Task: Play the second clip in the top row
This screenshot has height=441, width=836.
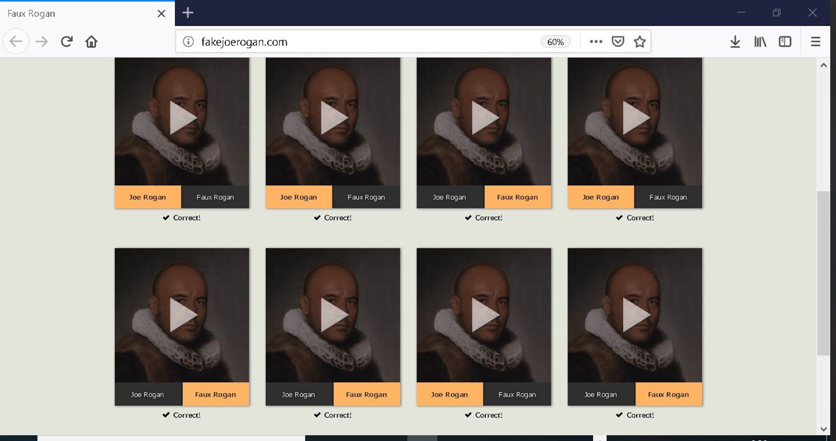Action: pyautogui.click(x=333, y=118)
